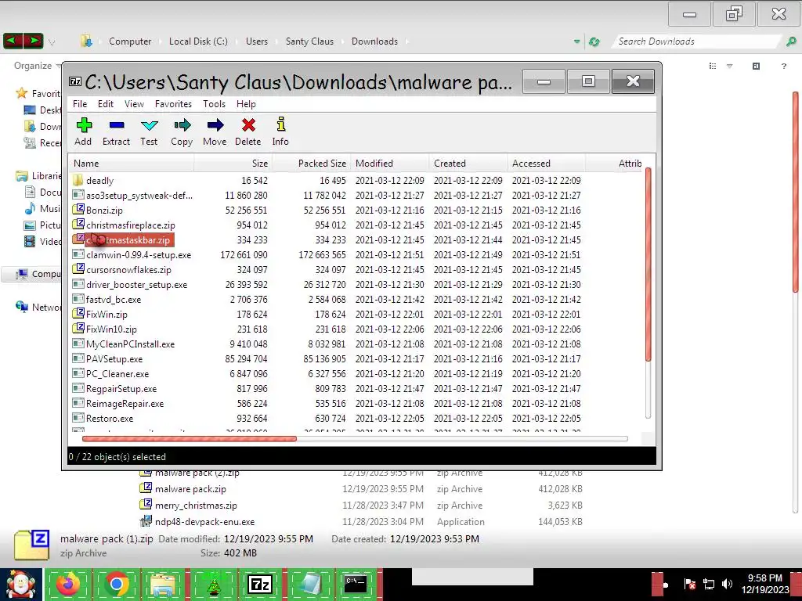Open the View menu in 7-Zip

click(x=134, y=104)
